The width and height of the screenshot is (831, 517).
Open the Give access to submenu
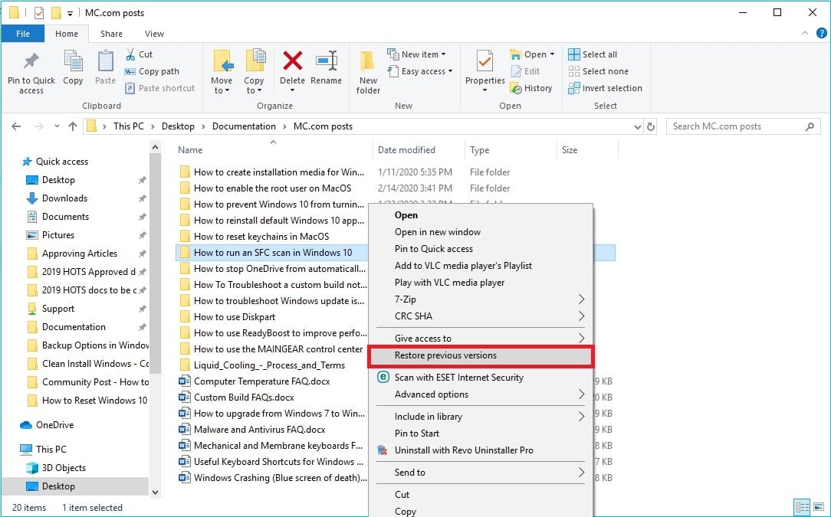tap(481, 338)
